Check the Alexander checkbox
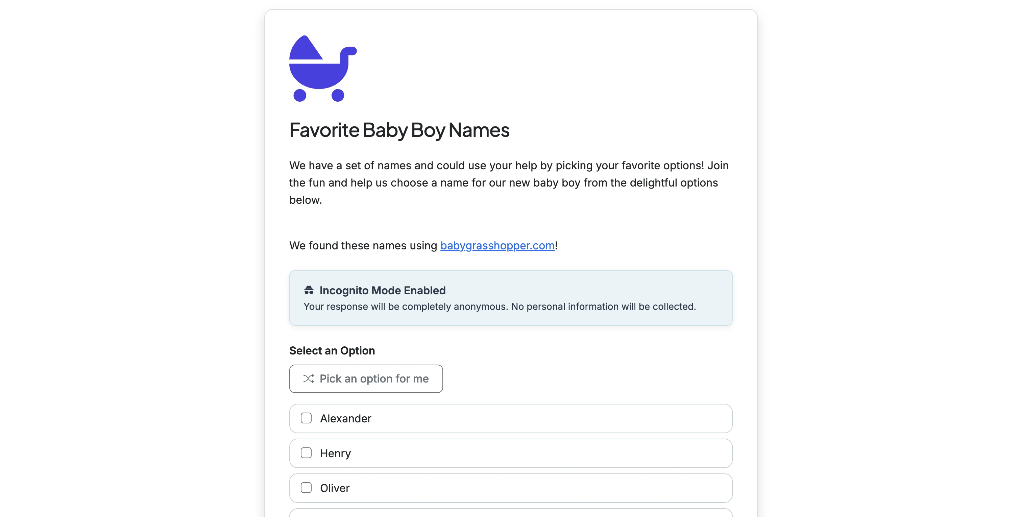 tap(306, 418)
